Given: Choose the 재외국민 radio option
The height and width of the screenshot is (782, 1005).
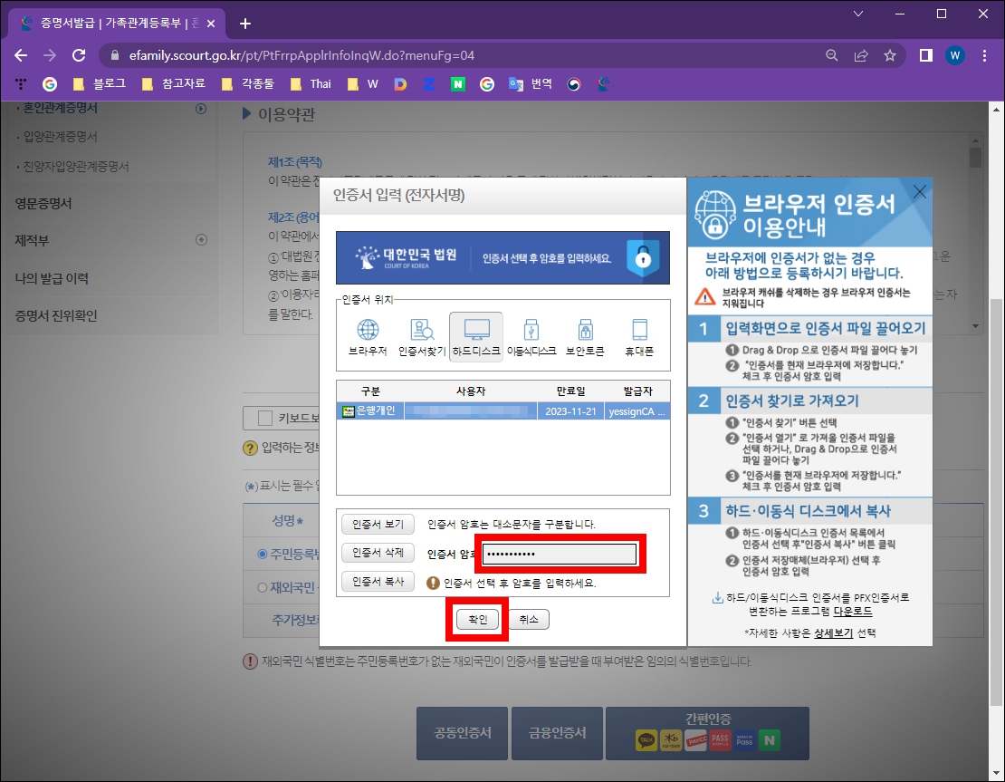Looking at the screenshot, I should 261,586.
